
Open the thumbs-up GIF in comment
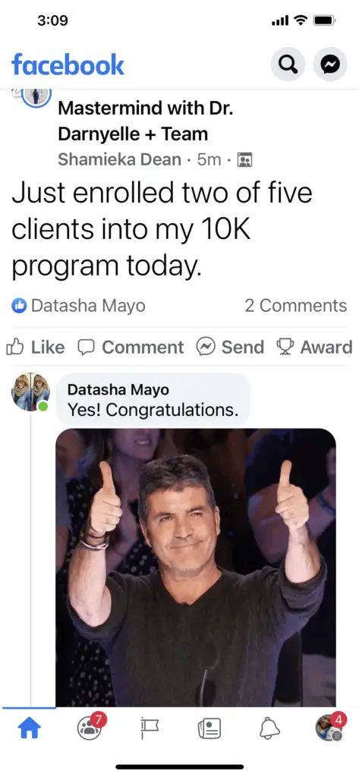(x=196, y=568)
